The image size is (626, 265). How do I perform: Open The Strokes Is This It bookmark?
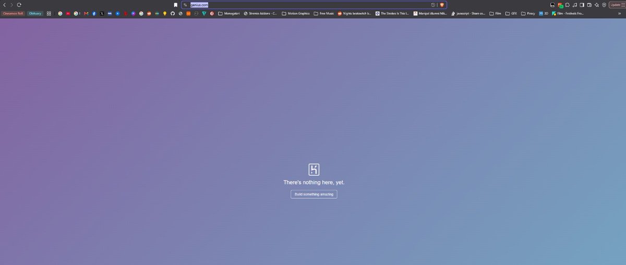click(x=392, y=14)
